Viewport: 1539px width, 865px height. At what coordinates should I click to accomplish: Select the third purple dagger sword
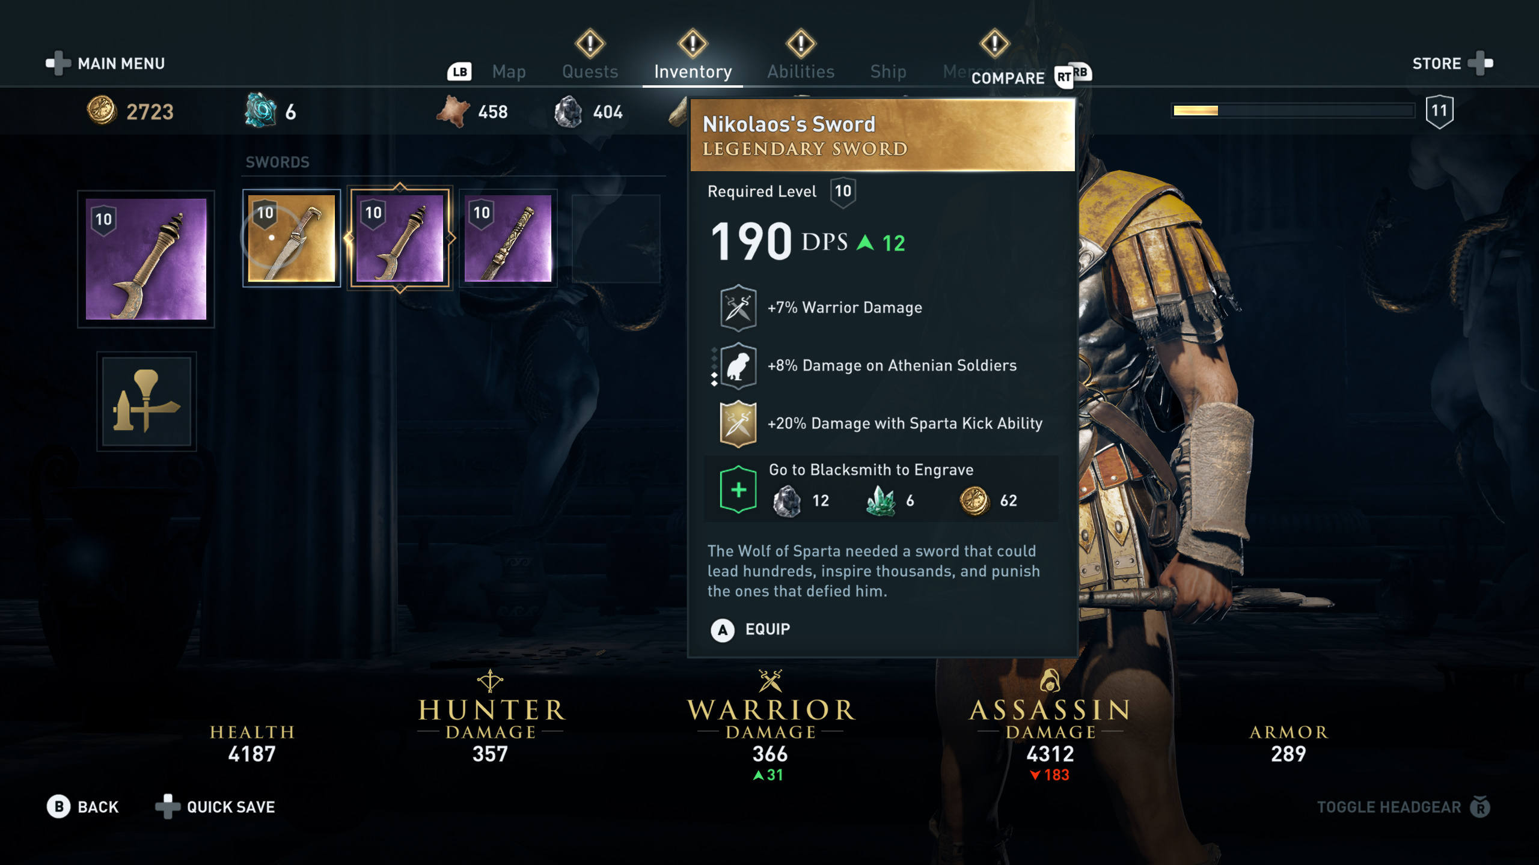(x=508, y=238)
